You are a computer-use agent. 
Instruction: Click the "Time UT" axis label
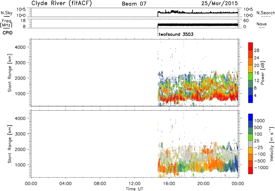[134, 189]
